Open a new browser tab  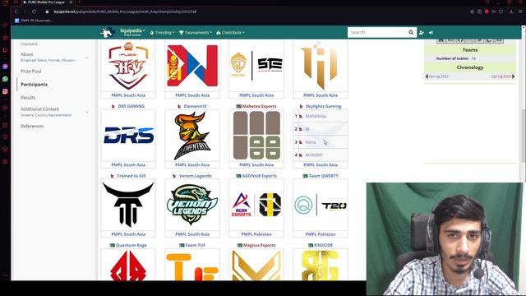pyautogui.click(x=80, y=2)
